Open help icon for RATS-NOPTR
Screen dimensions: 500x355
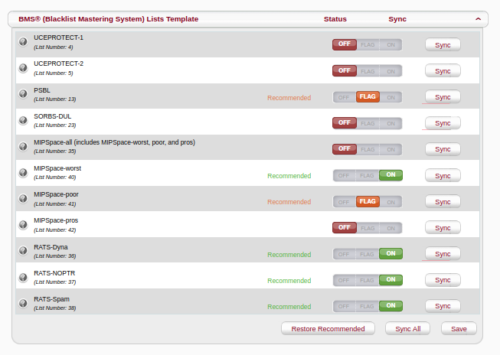[23, 277]
